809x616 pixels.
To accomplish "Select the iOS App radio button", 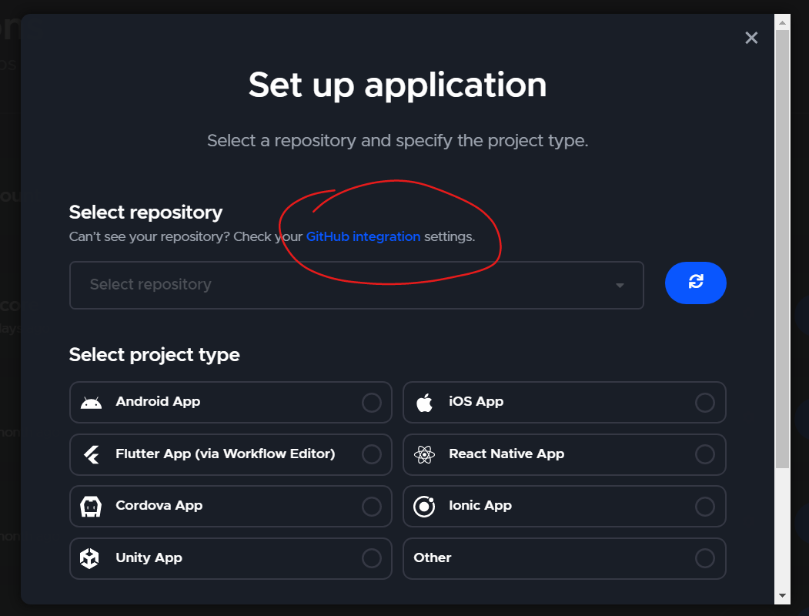I will (x=704, y=402).
